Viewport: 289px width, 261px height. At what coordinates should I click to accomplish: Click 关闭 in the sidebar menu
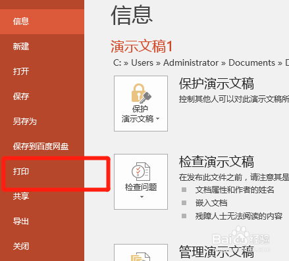coord(42,247)
